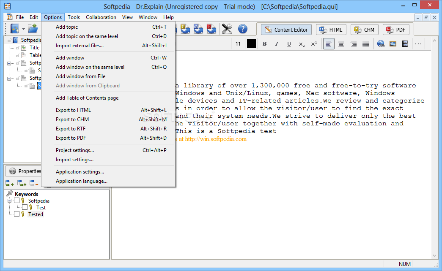Open the font size 11 box

238,43
